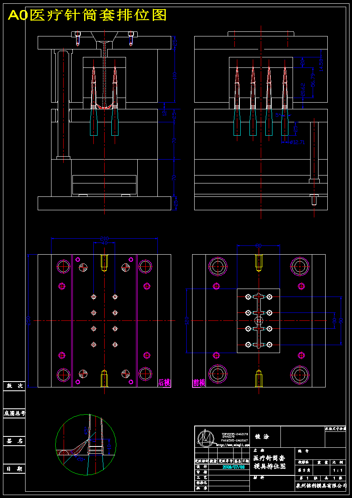This screenshot has height=498, width=352.
Task: Select the '40' spacing dimension text
Action: click(x=104, y=243)
